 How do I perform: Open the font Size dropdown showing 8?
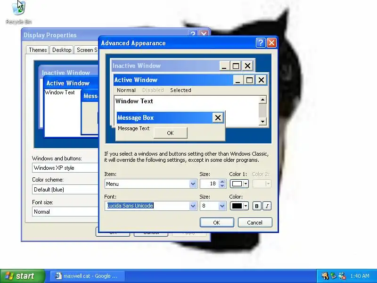(222, 206)
